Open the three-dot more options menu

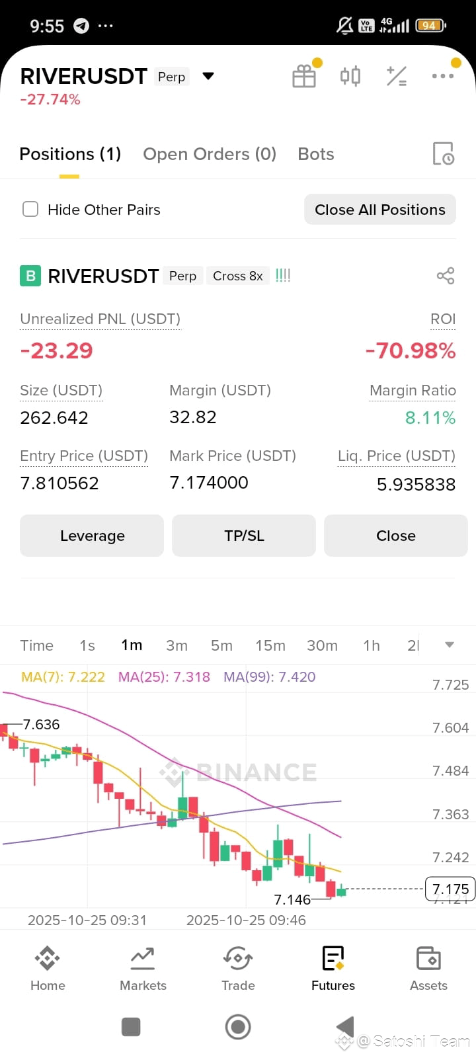pyautogui.click(x=442, y=76)
